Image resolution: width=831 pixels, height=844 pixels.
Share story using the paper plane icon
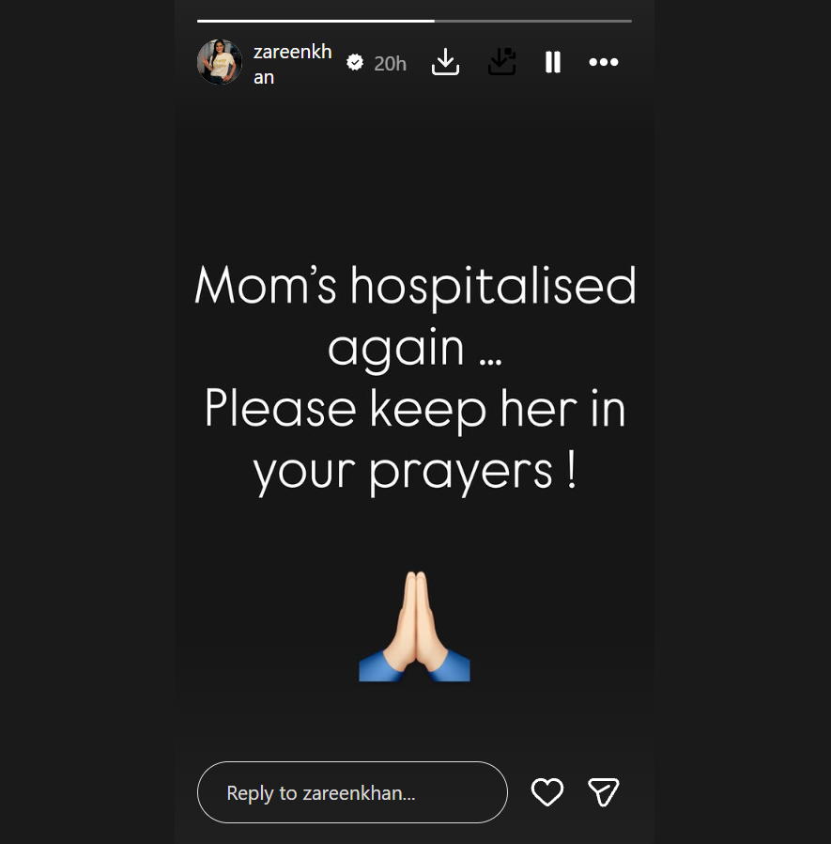604,791
